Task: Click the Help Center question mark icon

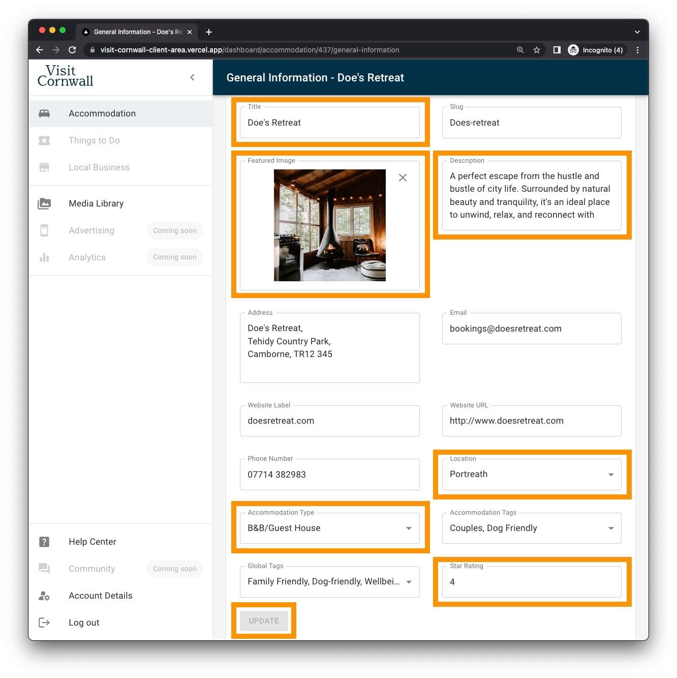Action: coord(44,542)
